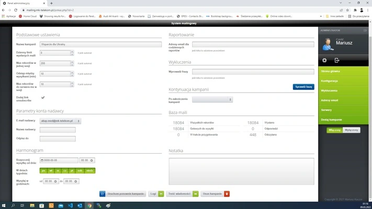Click Odpisz do input field
The height and width of the screenshot is (209, 372).
click(x=58, y=138)
